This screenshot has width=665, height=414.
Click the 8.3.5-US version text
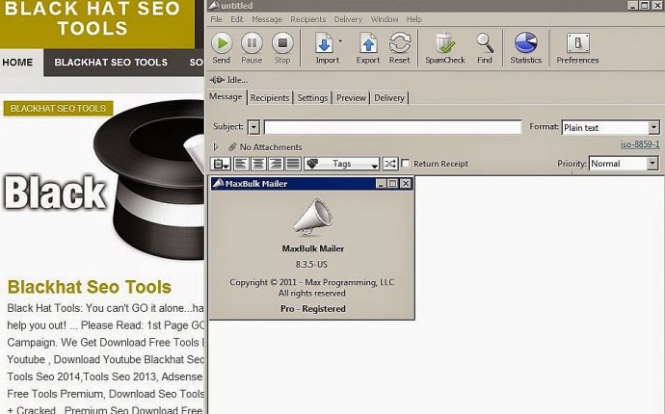[x=311, y=265]
